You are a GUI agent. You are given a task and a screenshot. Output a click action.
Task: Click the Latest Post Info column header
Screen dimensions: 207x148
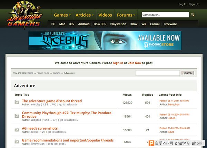(x=170, y=95)
